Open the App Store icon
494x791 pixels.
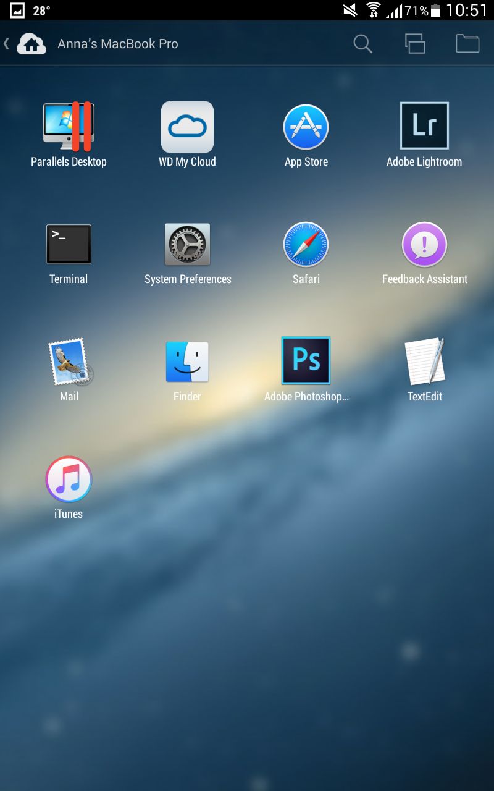(306, 127)
